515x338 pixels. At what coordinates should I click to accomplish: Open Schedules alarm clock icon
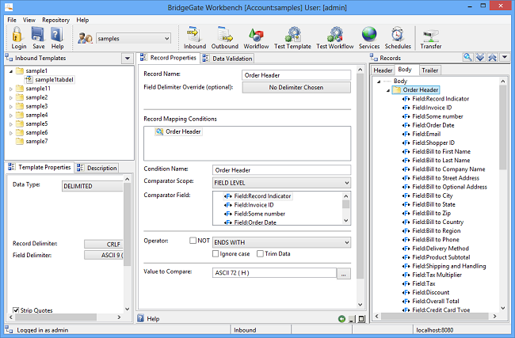click(x=398, y=35)
